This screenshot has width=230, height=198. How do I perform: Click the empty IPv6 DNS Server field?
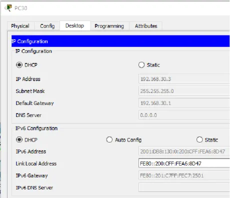tap(184, 187)
